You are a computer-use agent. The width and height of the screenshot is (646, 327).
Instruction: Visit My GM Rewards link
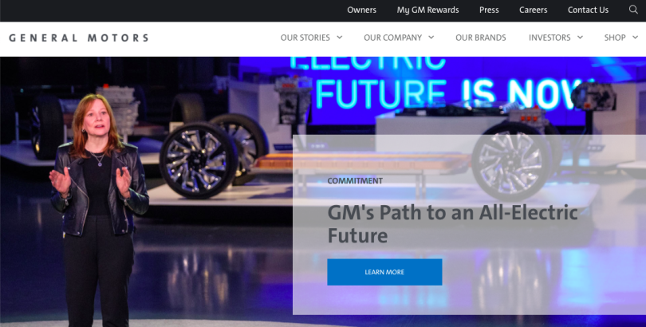[427, 10]
